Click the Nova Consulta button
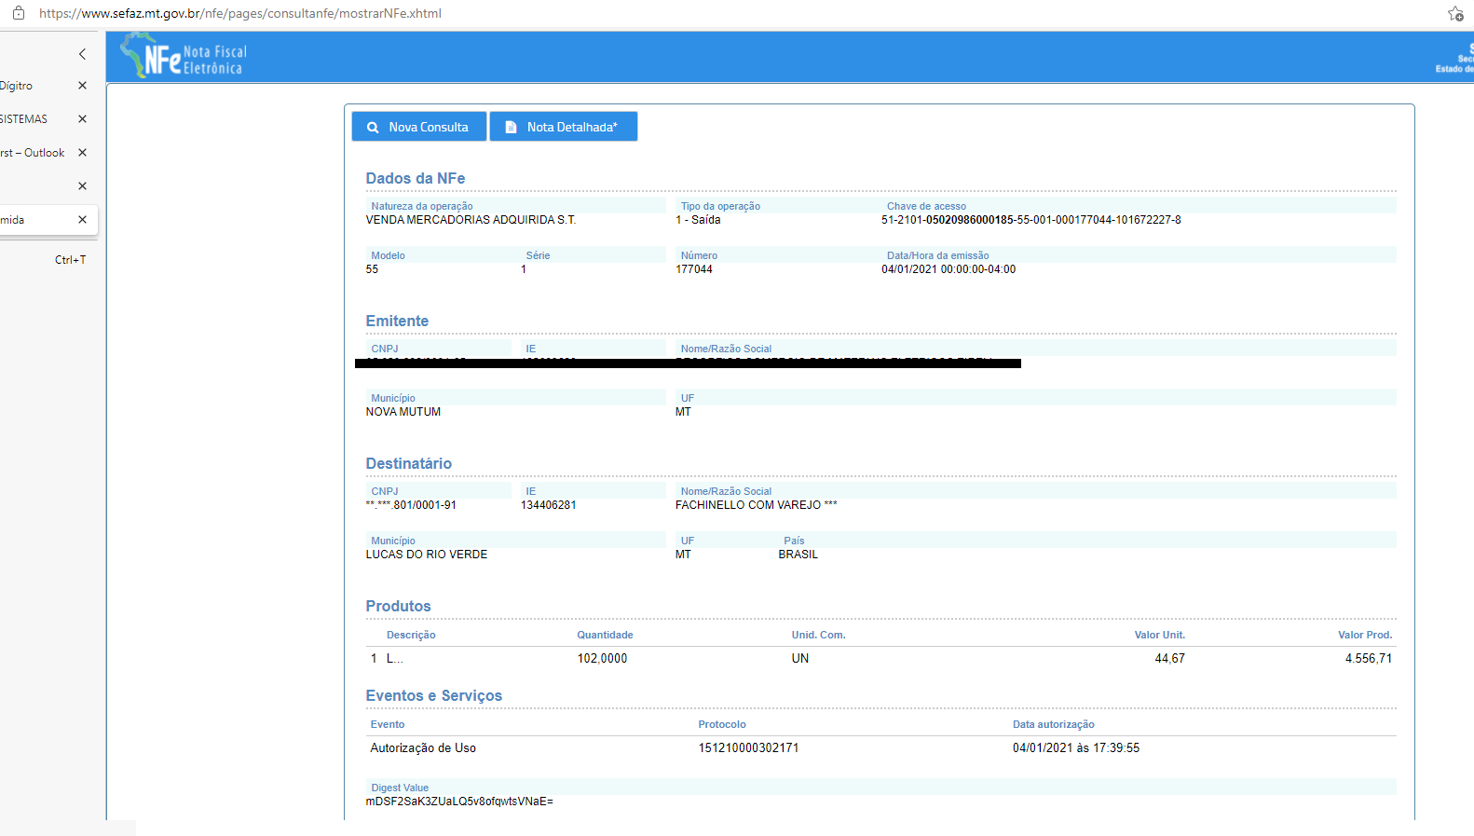 [419, 127]
